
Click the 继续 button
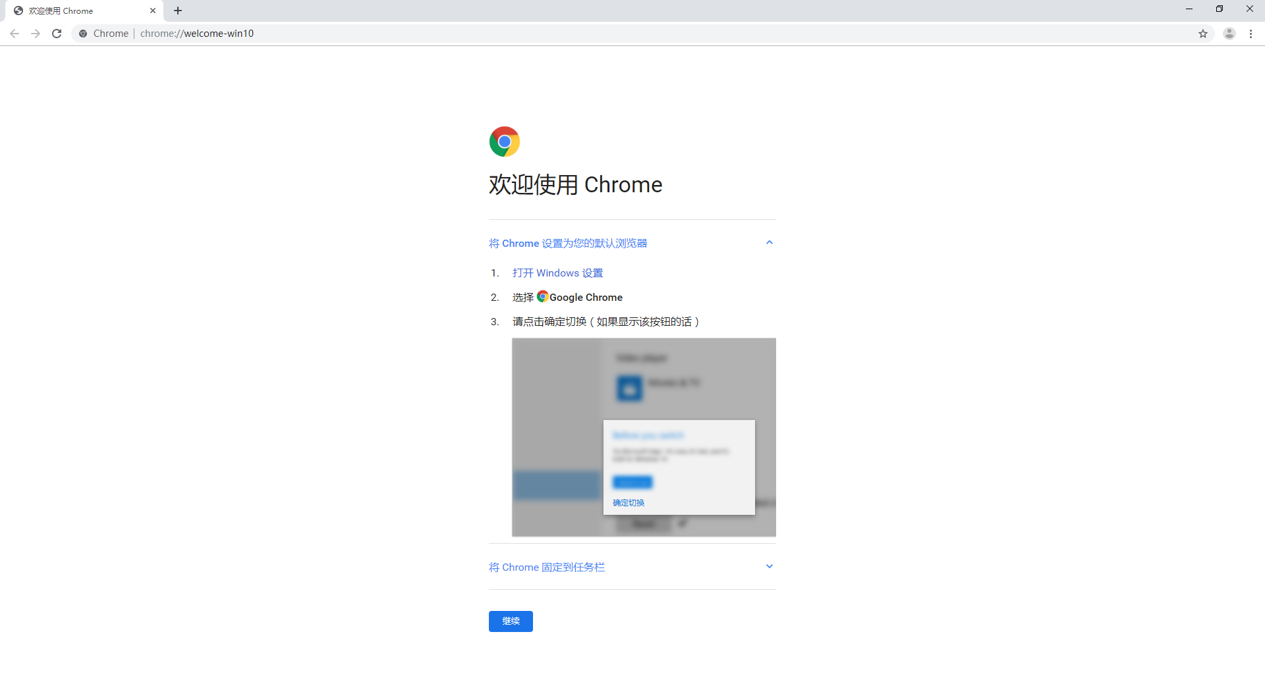click(x=511, y=621)
